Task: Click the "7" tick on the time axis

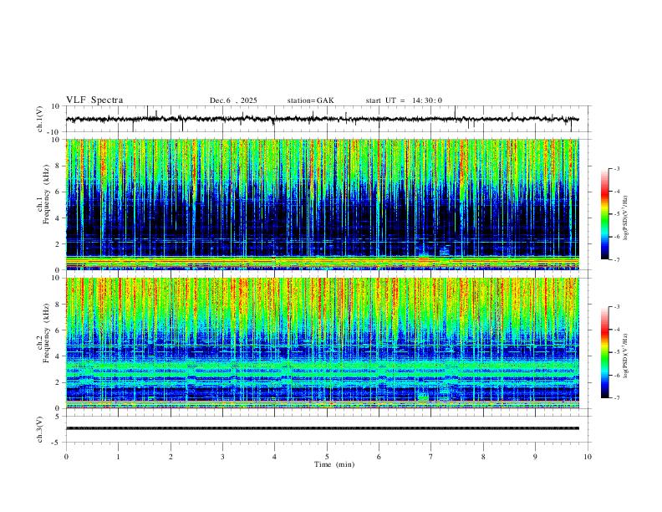Action: coord(431,457)
